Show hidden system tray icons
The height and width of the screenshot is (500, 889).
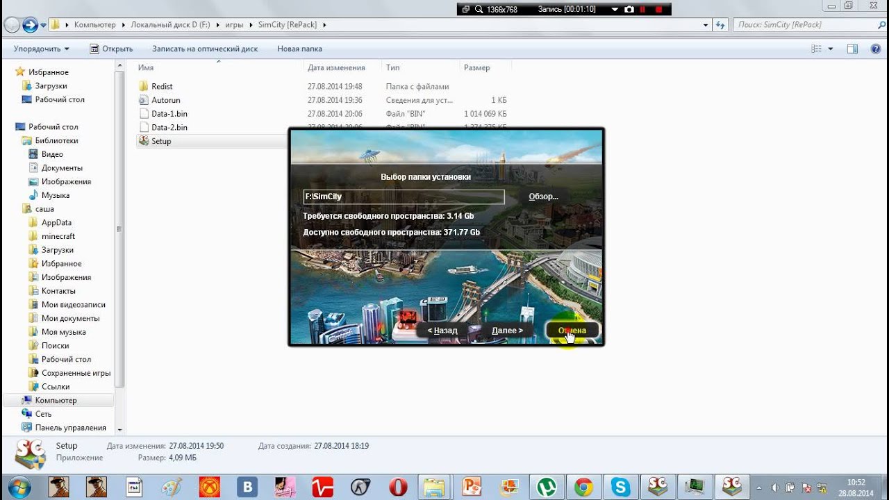click(x=759, y=487)
